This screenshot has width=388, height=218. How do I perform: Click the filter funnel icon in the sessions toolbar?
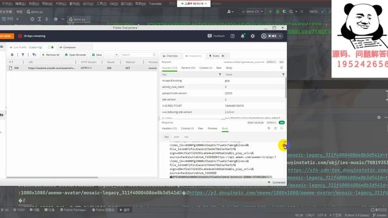pyautogui.click(x=23, y=55)
